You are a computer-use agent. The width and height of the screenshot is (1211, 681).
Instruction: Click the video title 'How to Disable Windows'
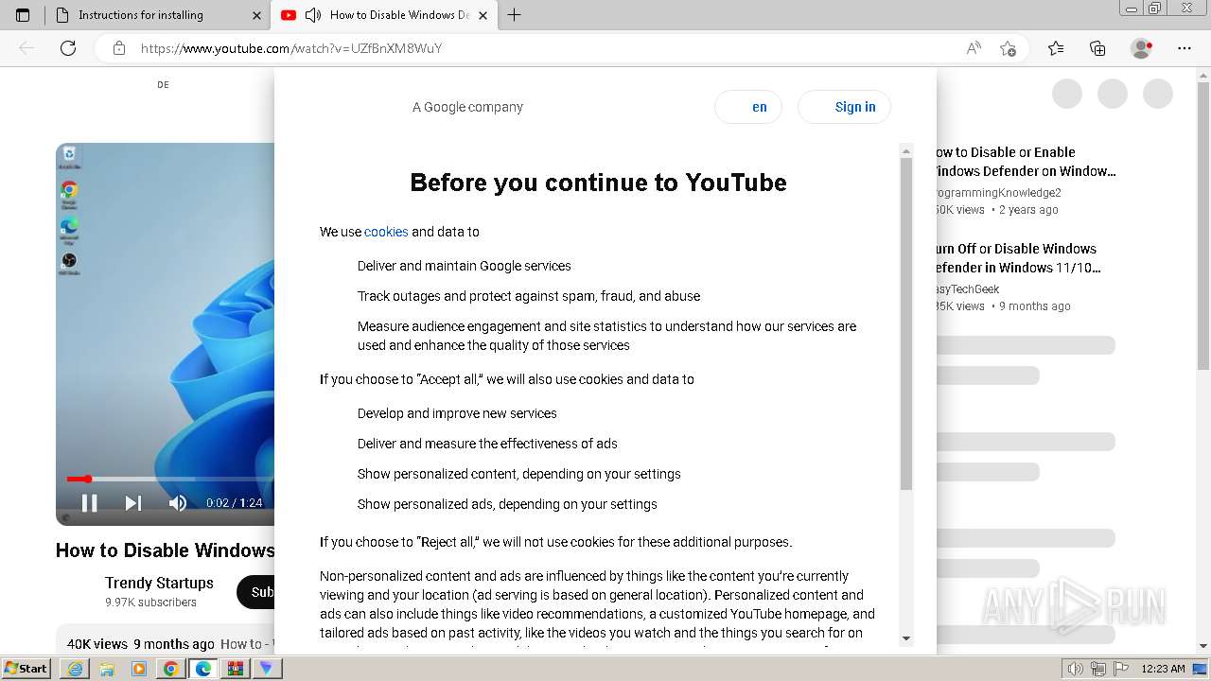166,550
